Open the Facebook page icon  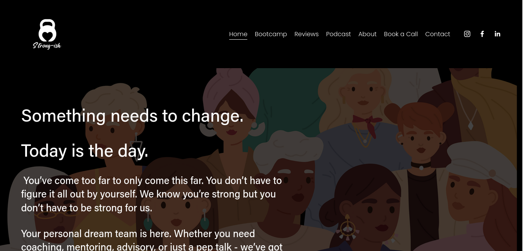tap(482, 34)
